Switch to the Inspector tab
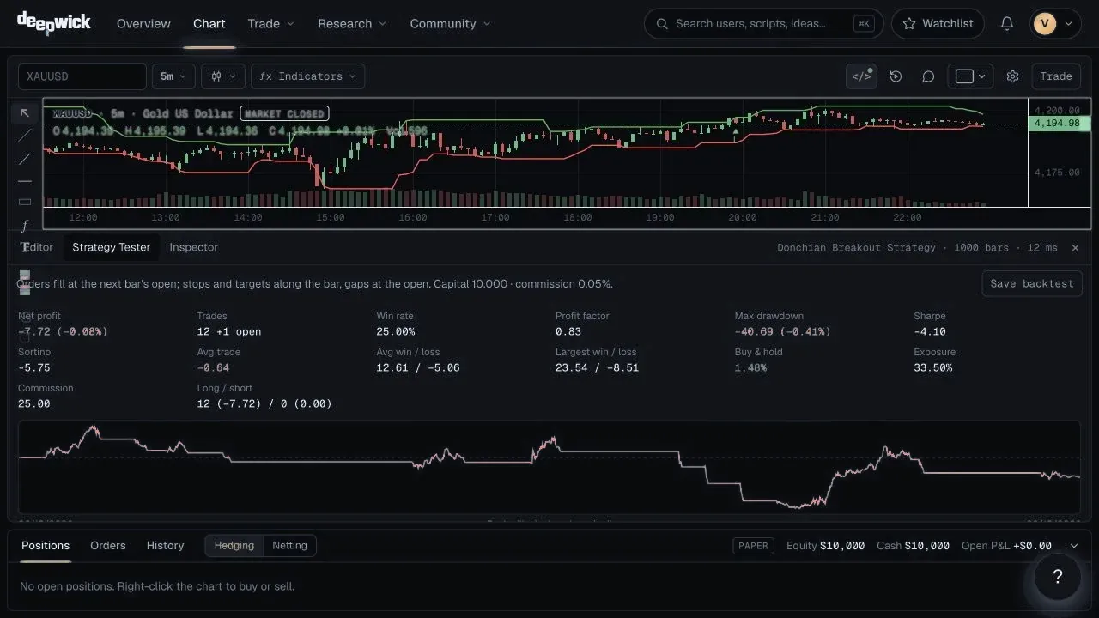The image size is (1099, 618). point(193,247)
